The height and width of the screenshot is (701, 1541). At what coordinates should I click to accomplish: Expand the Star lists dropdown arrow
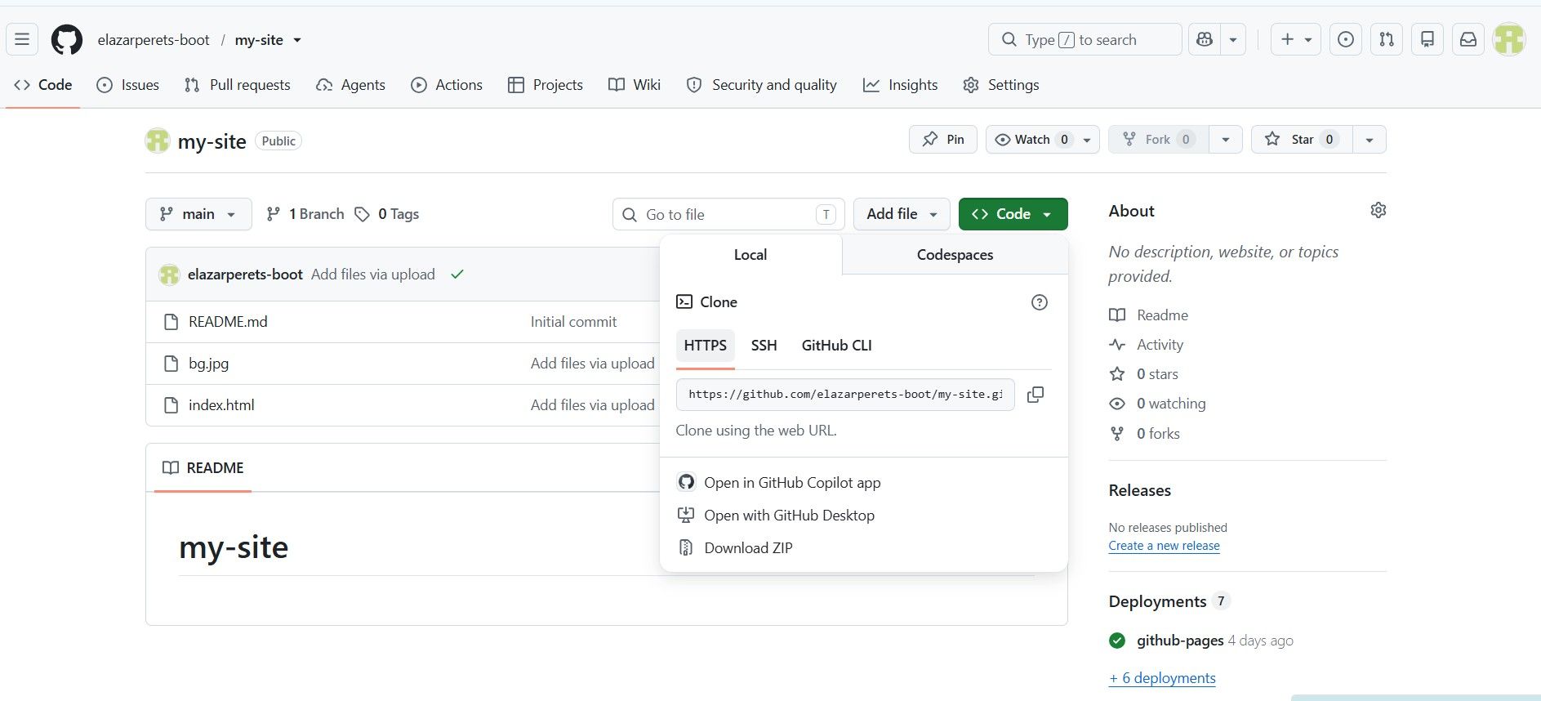coord(1370,140)
